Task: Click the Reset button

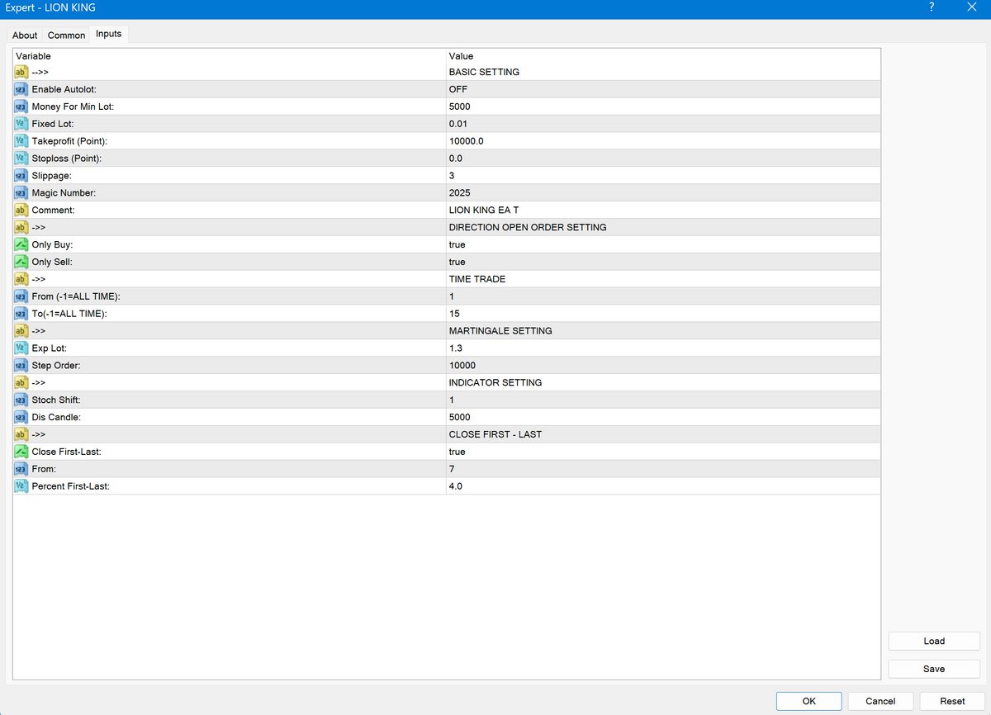Action: [x=951, y=701]
